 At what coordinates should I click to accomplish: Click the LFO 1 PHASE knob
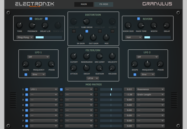pyautogui.click(x=51, y=64)
